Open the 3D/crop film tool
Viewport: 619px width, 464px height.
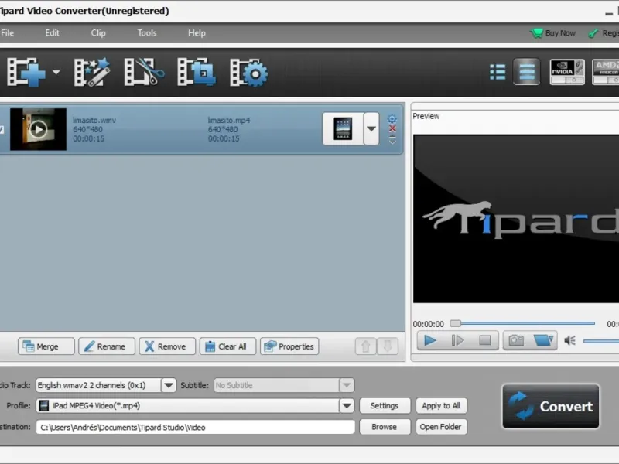(x=197, y=72)
